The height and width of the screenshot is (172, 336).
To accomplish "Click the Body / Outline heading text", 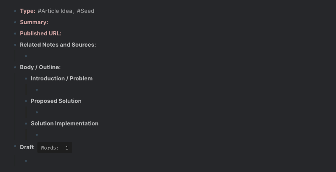I will pos(40,67).
